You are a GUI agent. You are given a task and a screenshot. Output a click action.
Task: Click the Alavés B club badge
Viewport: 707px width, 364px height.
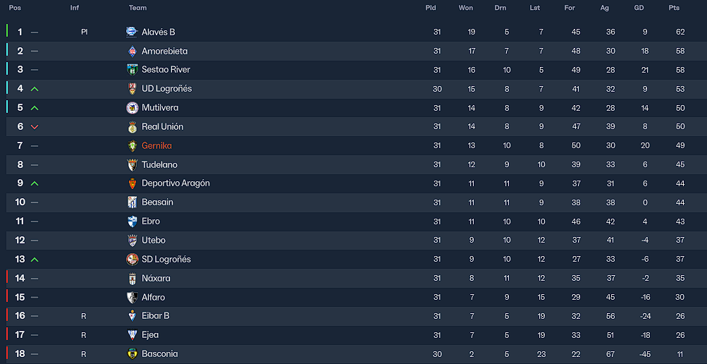coord(132,32)
